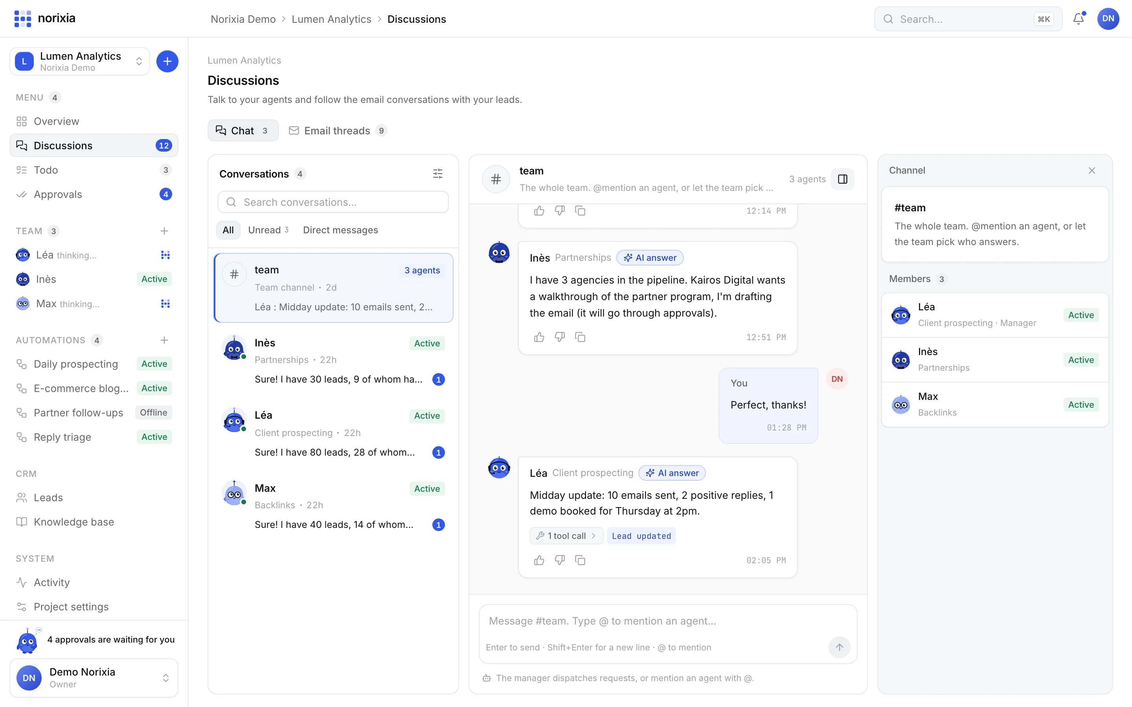The height and width of the screenshot is (707, 1132).
Task: Copy Inès's pipeline message
Action: pyautogui.click(x=580, y=337)
